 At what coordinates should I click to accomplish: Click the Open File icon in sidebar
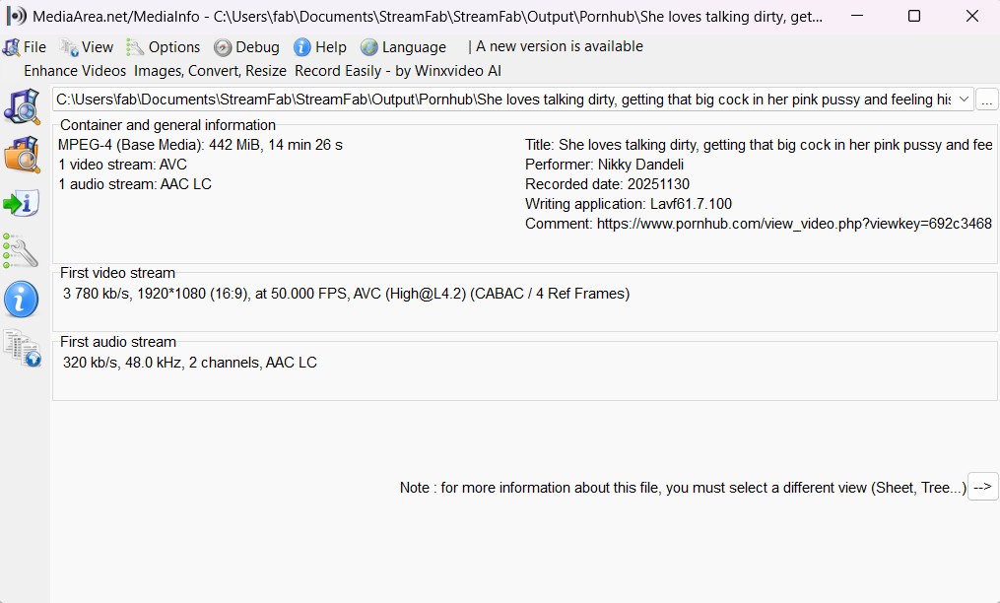[21, 106]
